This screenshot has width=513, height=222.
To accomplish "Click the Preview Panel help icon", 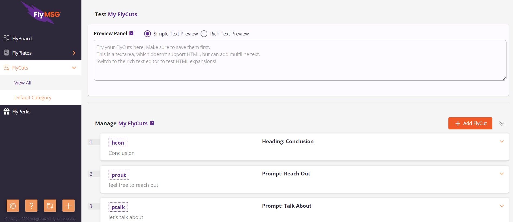I will pyautogui.click(x=131, y=33).
